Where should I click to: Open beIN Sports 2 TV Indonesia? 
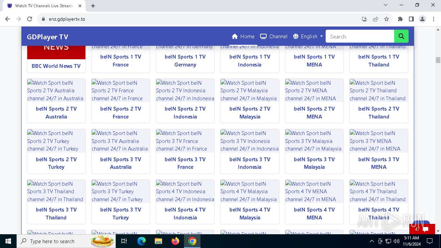[x=185, y=113]
